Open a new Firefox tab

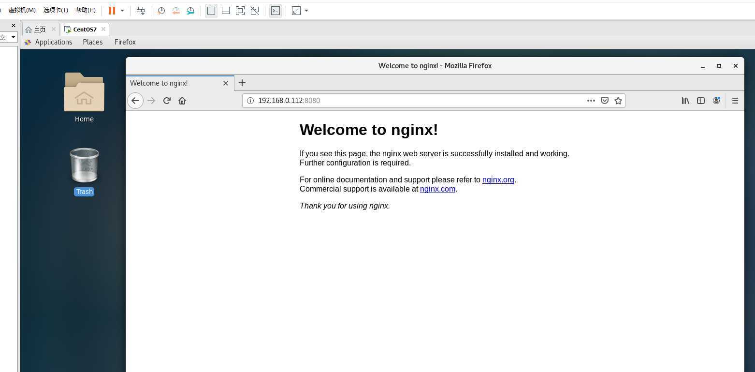pos(242,83)
